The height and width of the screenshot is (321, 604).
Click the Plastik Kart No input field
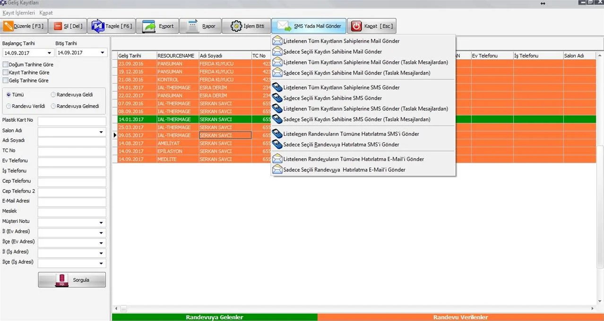(x=72, y=121)
